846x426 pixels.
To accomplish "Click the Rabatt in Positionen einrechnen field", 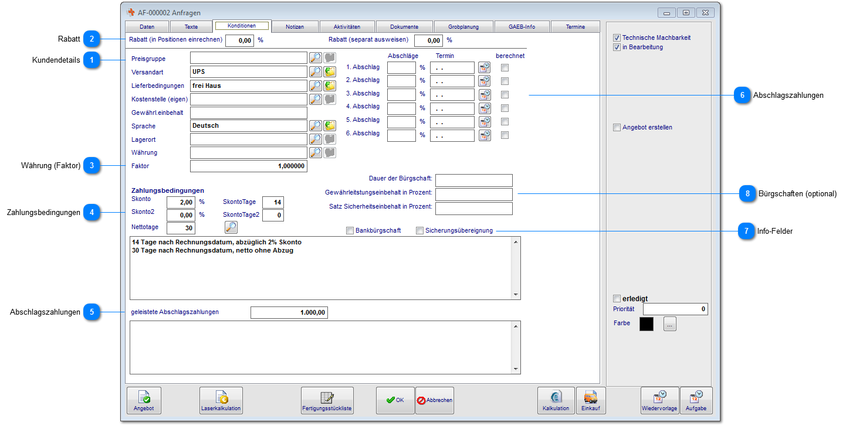I will [240, 40].
